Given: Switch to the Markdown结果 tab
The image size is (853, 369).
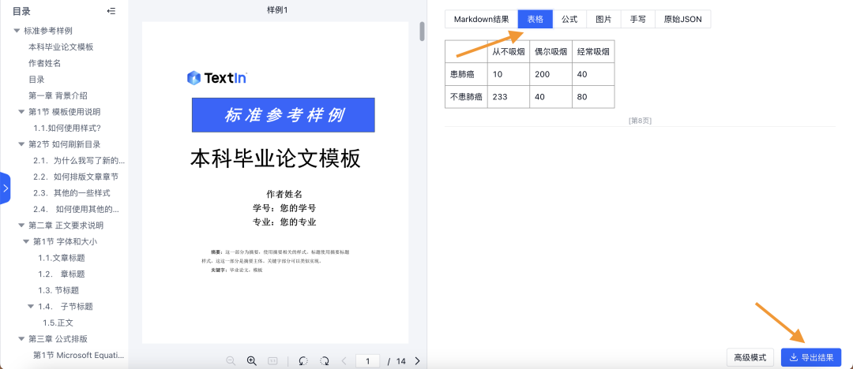Looking at the screenshot, I should coord(482,19).
